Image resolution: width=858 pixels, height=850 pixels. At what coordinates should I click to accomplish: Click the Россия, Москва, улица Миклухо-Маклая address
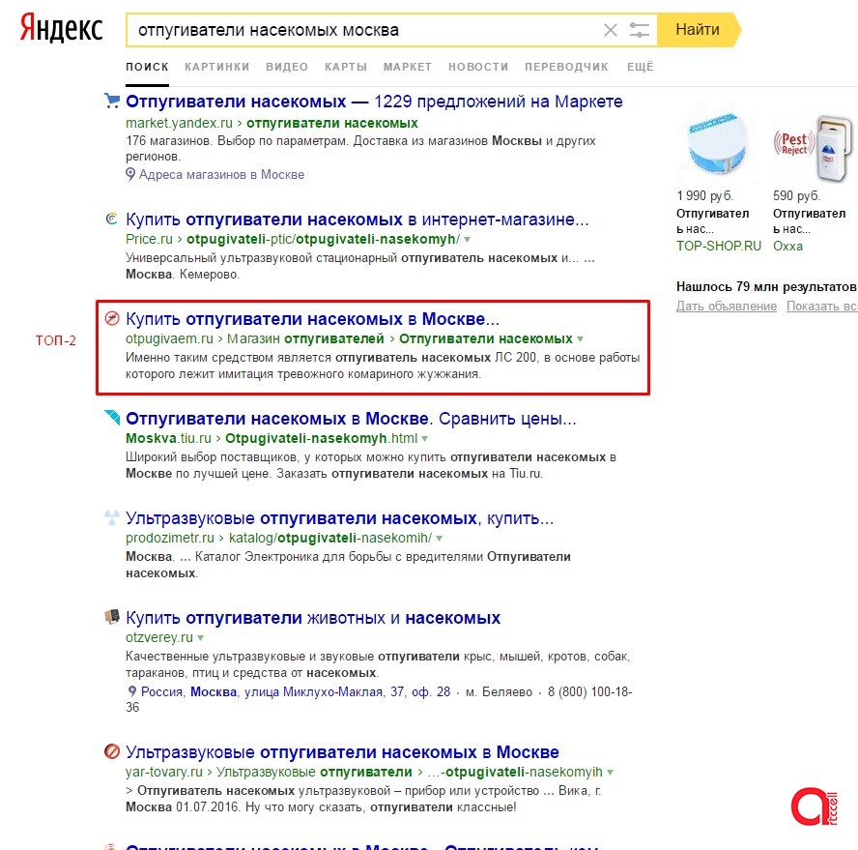click(x=296, y=691)
